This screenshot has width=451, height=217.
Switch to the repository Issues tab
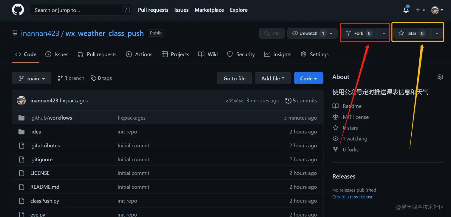[57, 54]
